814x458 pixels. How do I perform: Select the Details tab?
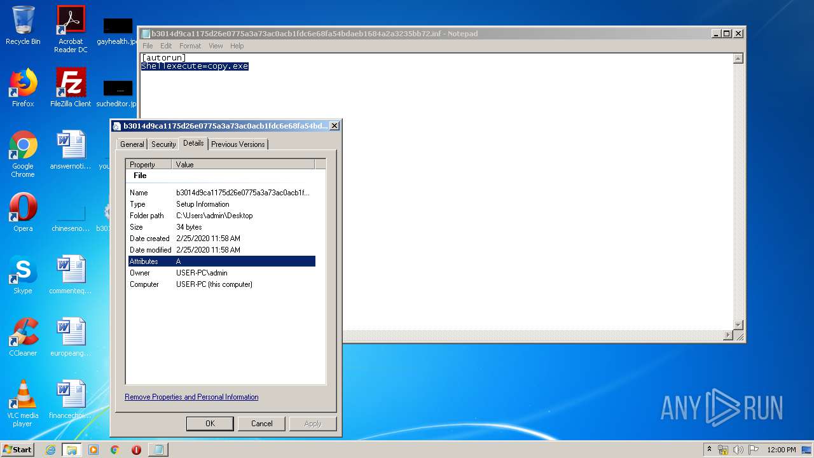coord(193,143)
